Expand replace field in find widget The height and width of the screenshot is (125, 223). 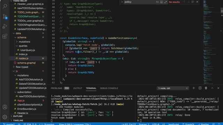pos(122,2)
